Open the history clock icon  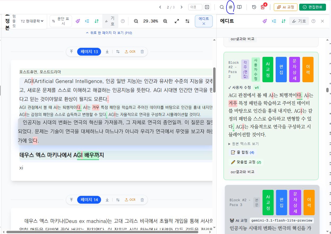pyautogui.click(x=254, y=7)
